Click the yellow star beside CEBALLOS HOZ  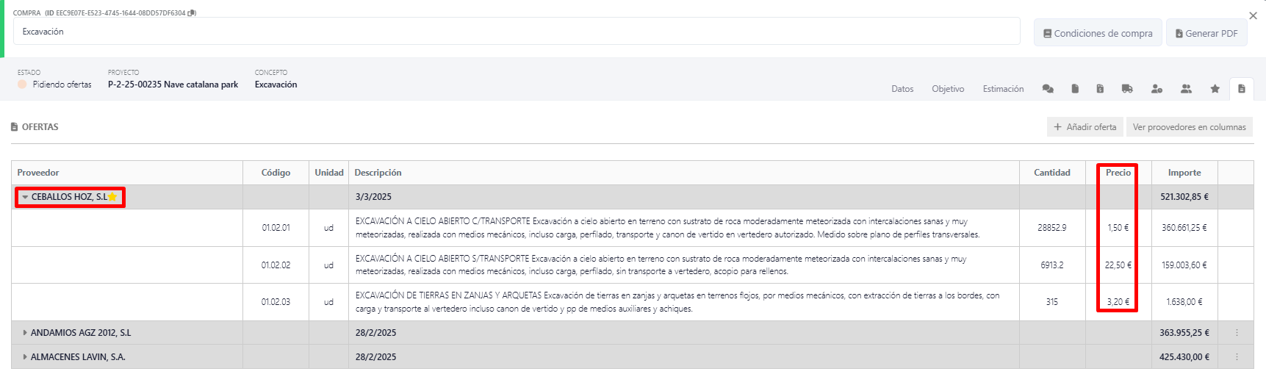coord(112,197)
